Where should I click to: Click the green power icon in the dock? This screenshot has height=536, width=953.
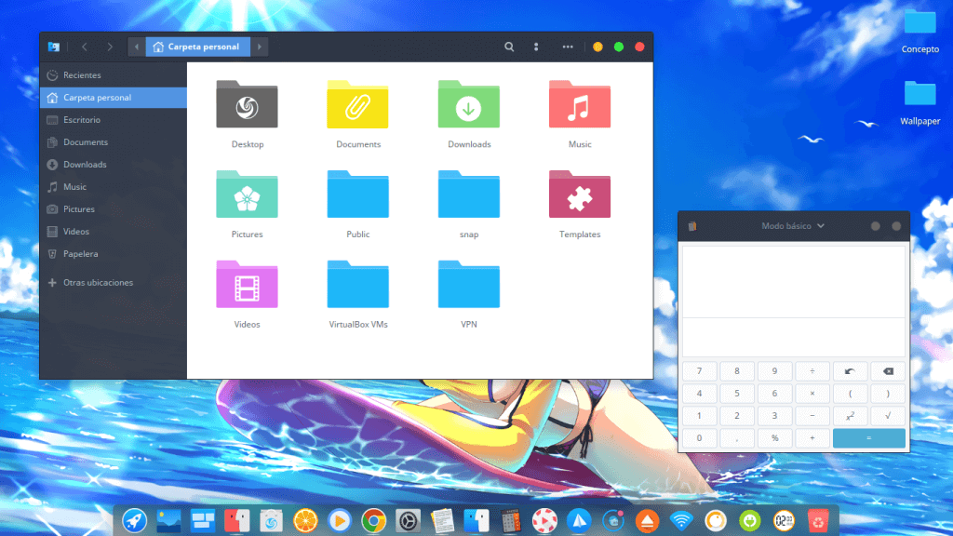[x=750, y=521]
